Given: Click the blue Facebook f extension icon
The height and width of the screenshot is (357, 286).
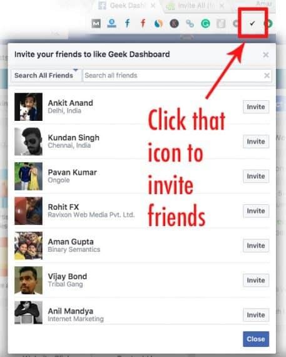Looking at the screenshot, I should coord(128,23).
